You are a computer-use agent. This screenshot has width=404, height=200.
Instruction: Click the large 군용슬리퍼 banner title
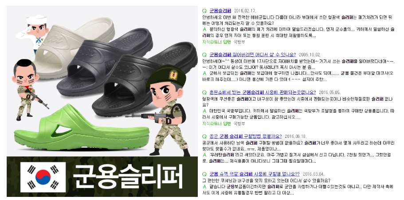tap(128, 176)
